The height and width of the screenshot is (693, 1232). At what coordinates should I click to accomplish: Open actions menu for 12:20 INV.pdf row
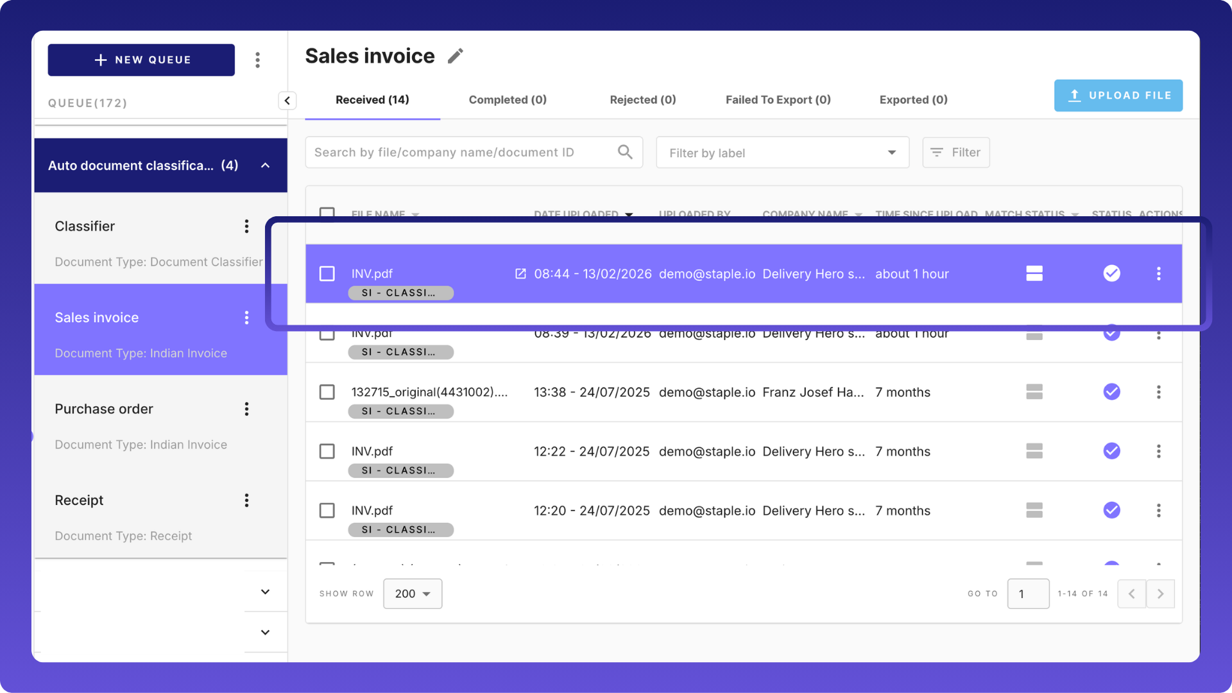[x=1159, y=511]
